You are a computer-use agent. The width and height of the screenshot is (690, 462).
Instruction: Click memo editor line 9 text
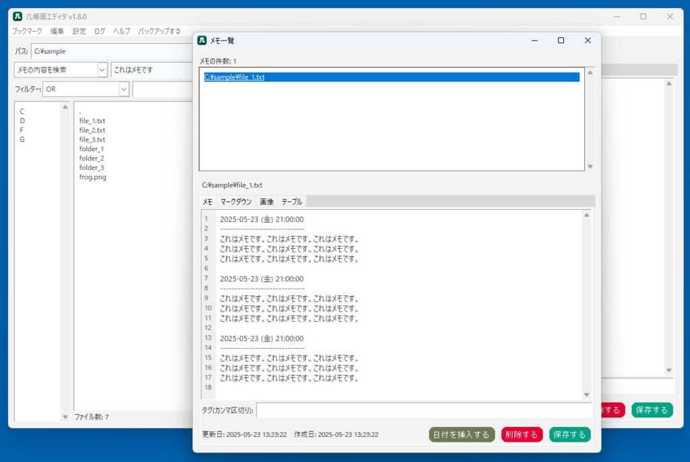(x=289, y=299)
